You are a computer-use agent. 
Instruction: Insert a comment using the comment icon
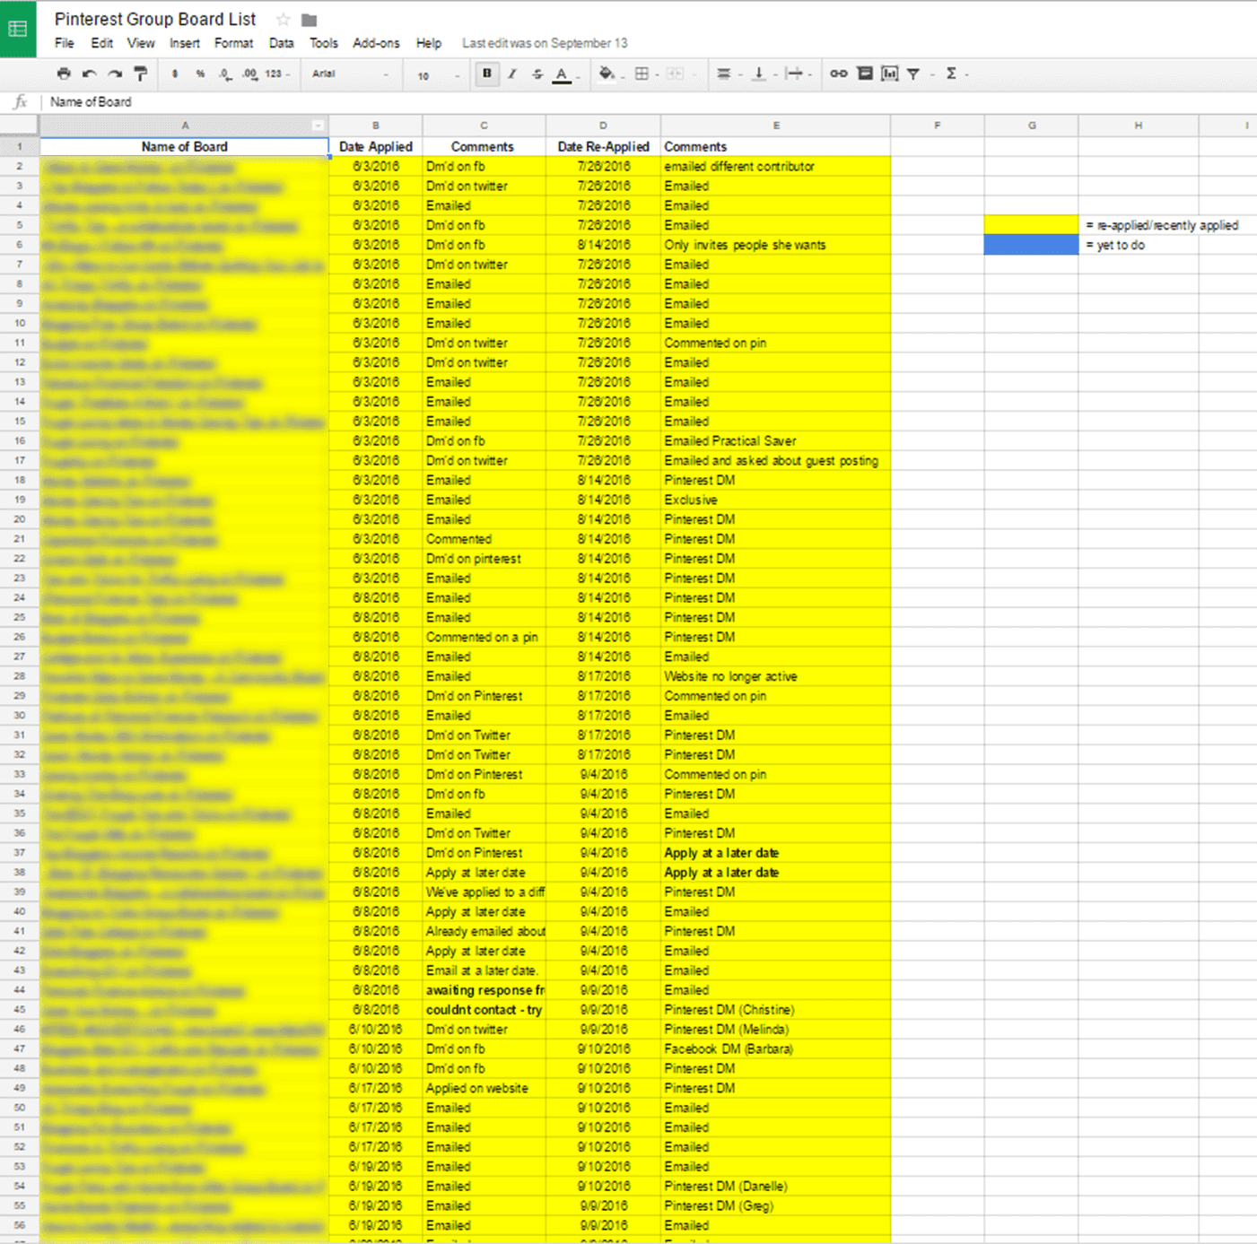(x=864, y=74)
